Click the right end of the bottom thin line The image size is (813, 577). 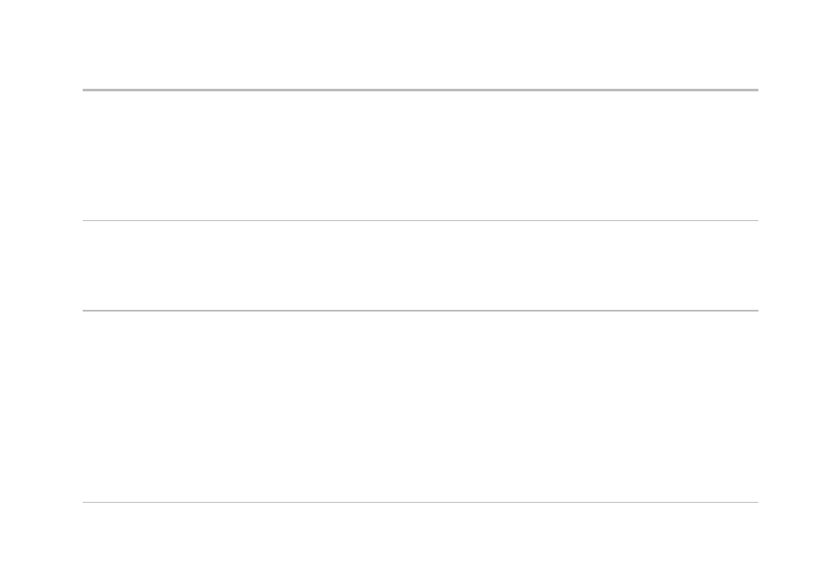pyautogui.click(x=757, y=502)
